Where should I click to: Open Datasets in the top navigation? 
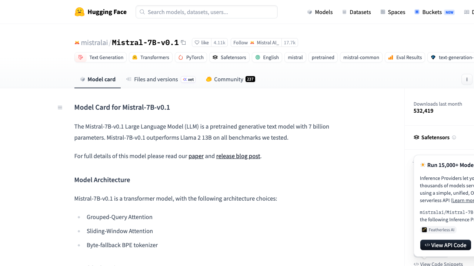click(356, 12)
